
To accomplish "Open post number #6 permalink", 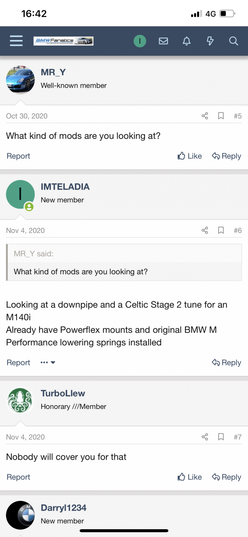I will (238, 230).
